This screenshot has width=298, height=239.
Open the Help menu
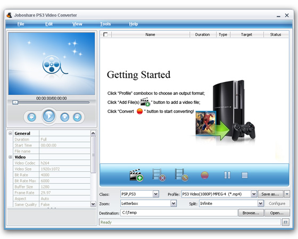[134, 24]
